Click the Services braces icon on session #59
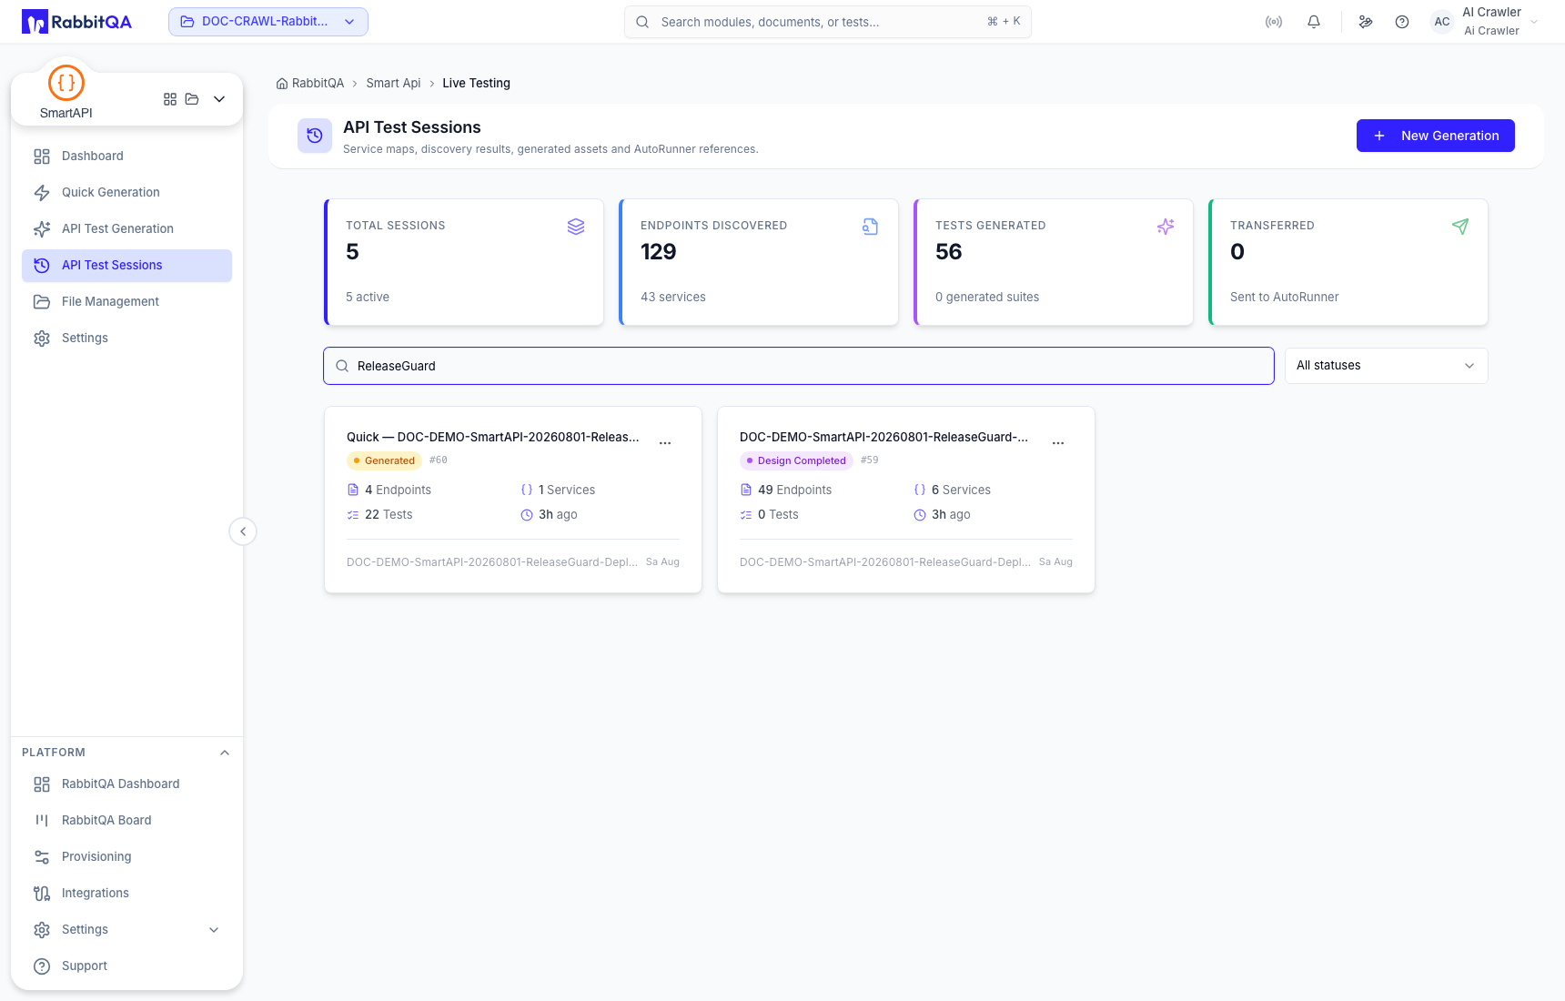 (920, 490)
